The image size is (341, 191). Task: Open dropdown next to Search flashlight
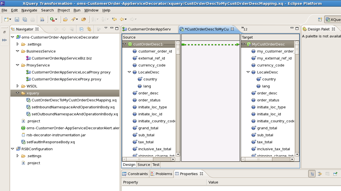pos(77,20)
